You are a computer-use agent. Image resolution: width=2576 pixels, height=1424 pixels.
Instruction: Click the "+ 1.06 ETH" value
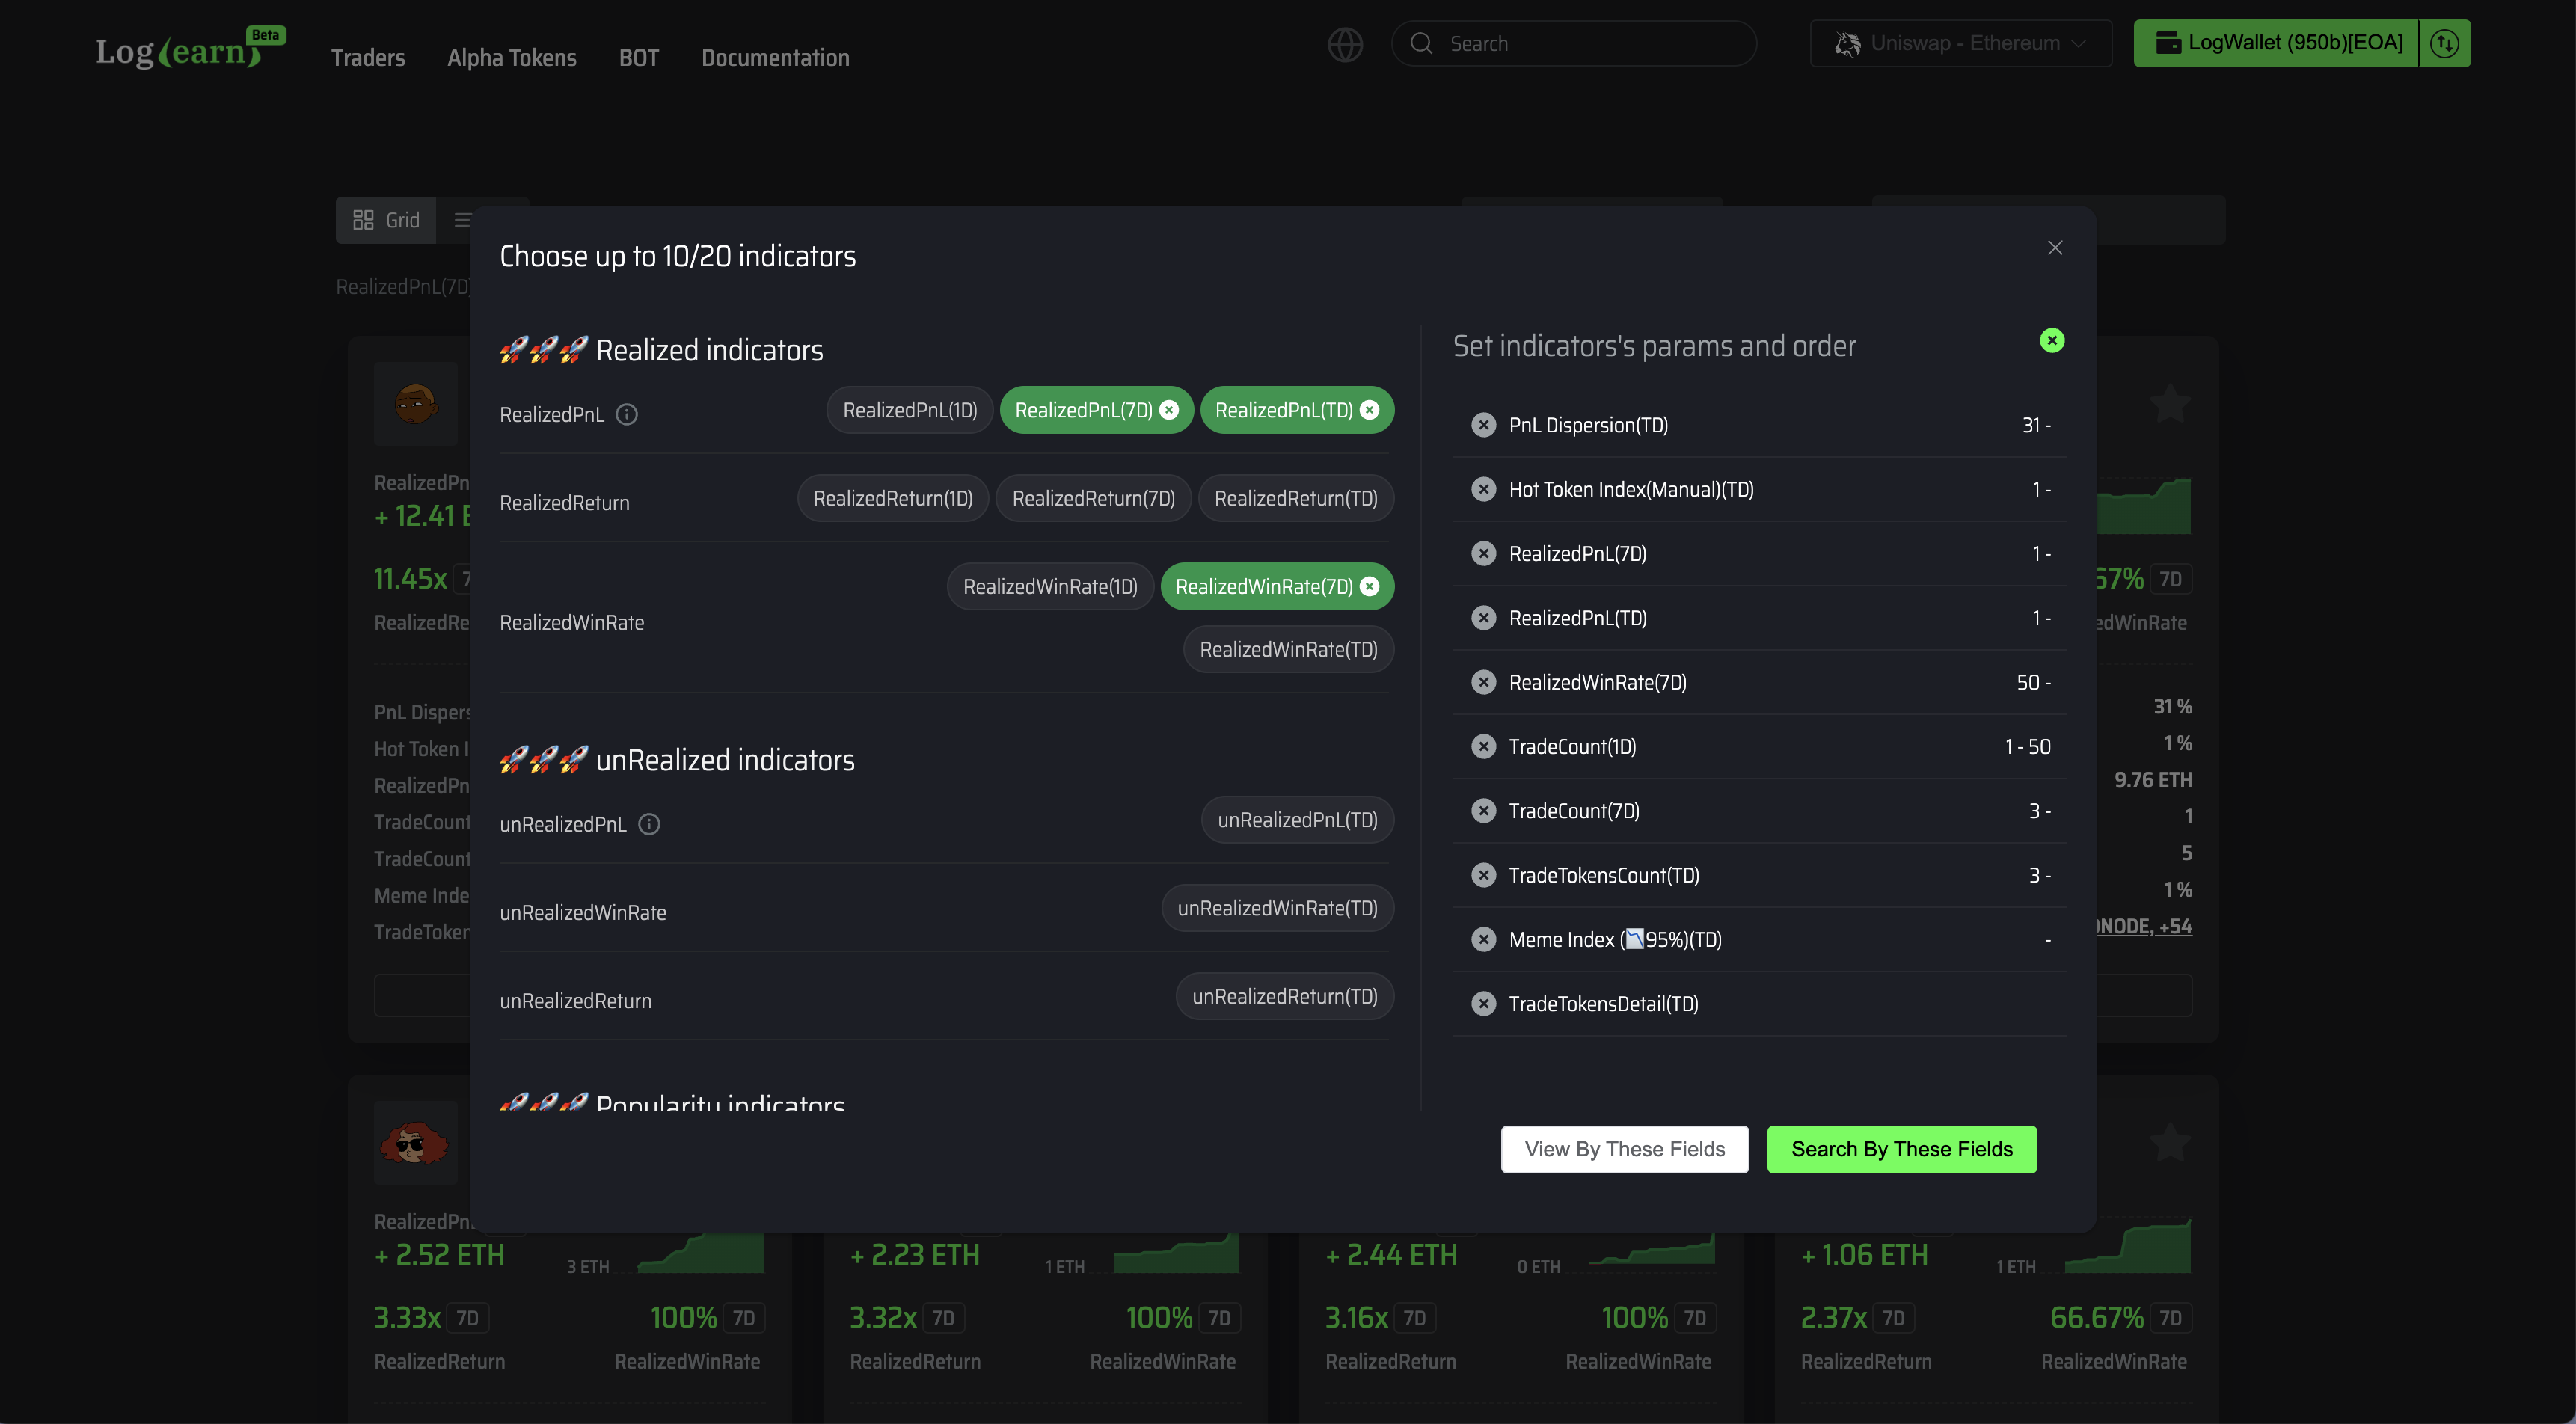pyautogui.click(x=1865, y=1254)
